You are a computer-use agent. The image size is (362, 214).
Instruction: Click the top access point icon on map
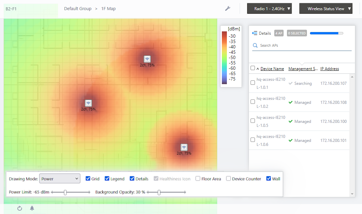click(x=147, y=59)
